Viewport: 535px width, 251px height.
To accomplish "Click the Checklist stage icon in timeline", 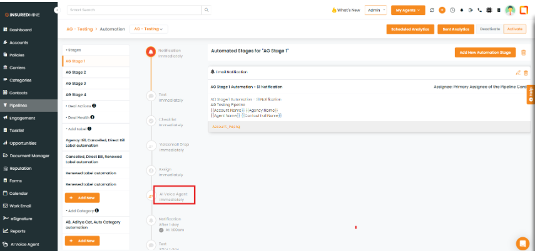I will click(150, 121).
